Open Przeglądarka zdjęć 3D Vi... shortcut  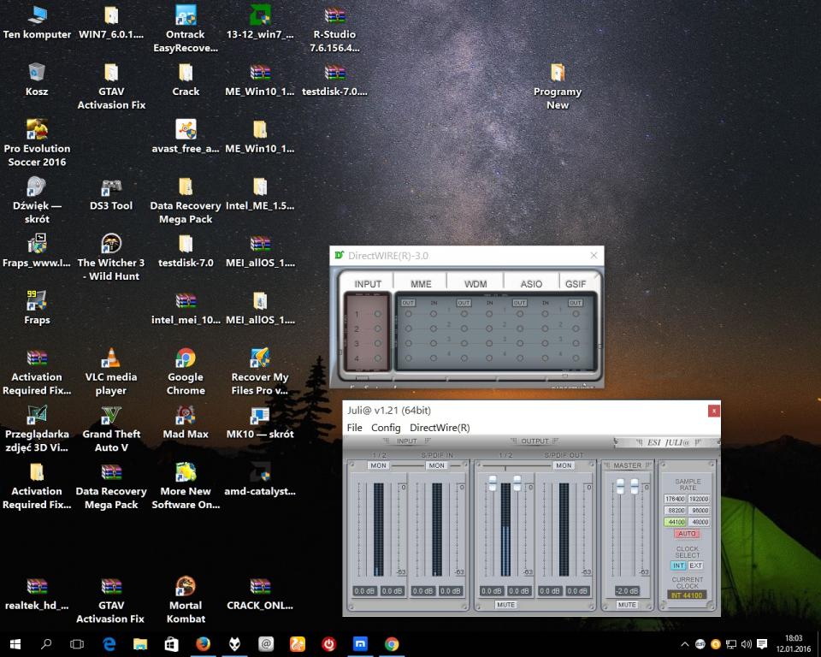coord(37,429)
